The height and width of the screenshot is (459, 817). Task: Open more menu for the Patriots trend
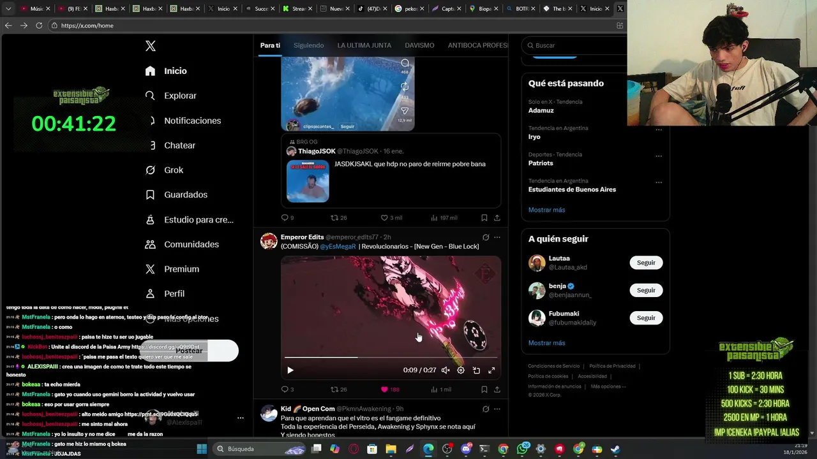click(x=659, y=156)
